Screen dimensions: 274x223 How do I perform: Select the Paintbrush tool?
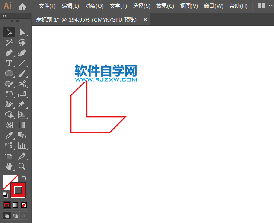point(22,73)
